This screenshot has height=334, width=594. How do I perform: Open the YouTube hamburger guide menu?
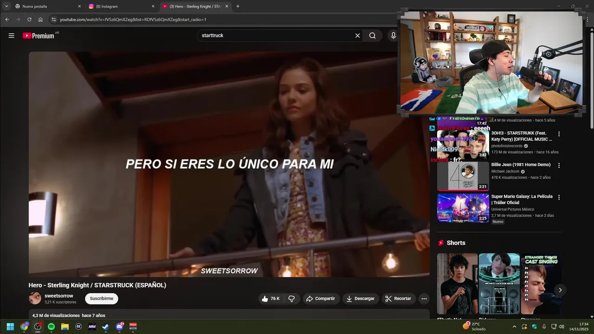pyautogui.click(x=11, y=36)
